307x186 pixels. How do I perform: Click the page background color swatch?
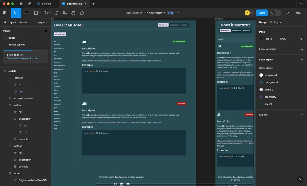coord(261,39)
